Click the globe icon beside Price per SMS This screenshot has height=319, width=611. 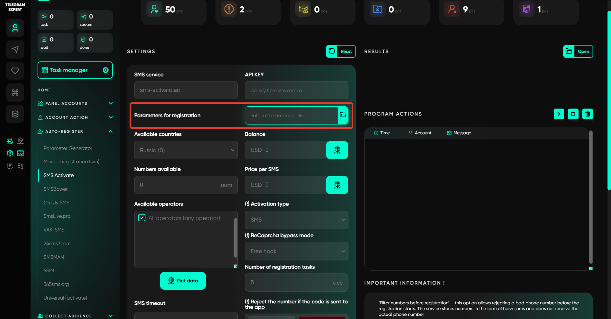(337, 185)
